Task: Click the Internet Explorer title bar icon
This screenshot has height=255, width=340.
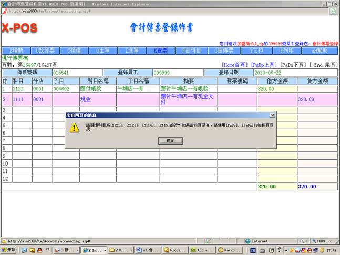Action: click(4, 3)
